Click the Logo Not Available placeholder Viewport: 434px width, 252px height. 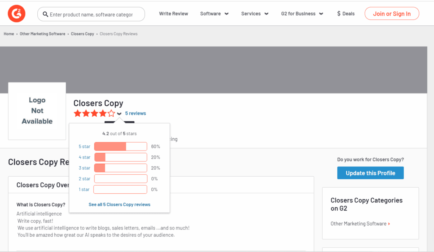point(37,111)
